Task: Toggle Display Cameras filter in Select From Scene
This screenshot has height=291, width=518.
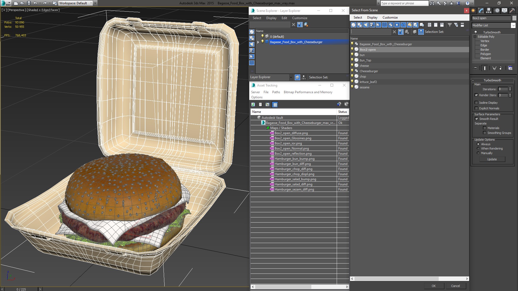Action: pos(372,25)
